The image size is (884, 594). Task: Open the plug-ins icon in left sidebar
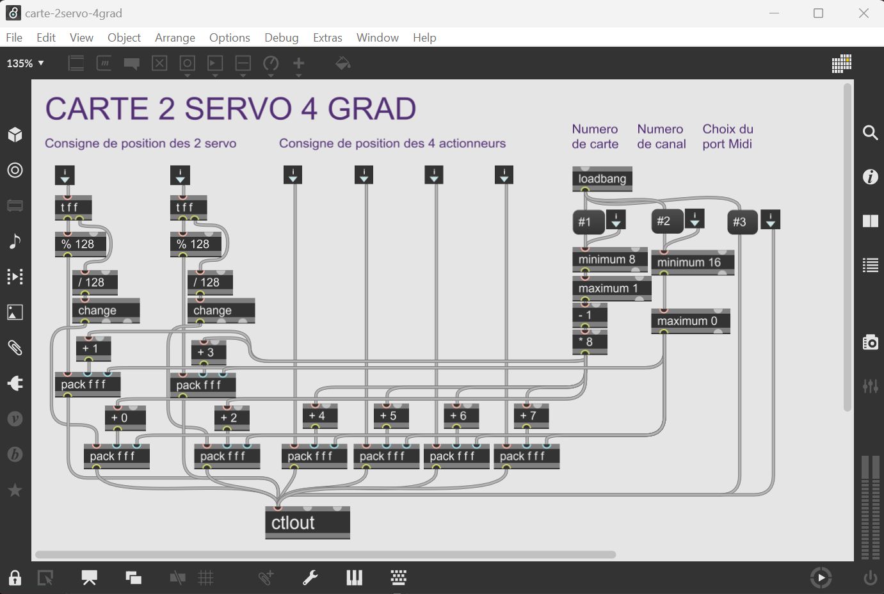(15, 383)
